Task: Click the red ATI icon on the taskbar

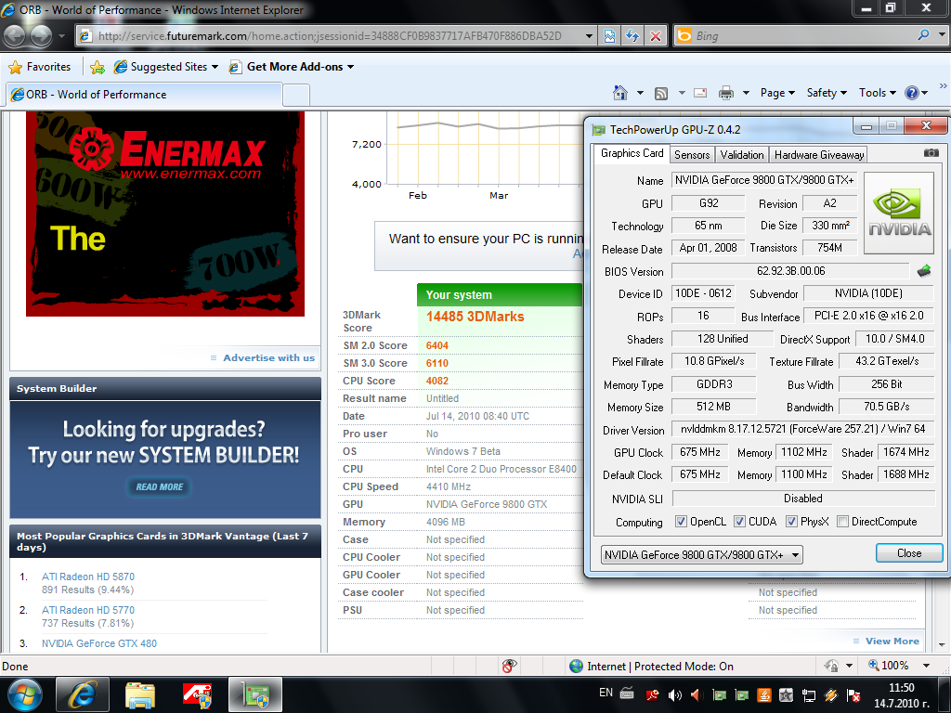Action: (x=197, y=694)
